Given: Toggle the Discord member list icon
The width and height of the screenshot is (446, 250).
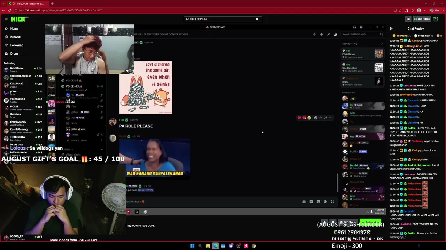Looking at the screenshot, I should tap(336, 34).
